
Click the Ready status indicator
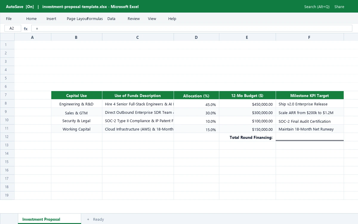98,219
